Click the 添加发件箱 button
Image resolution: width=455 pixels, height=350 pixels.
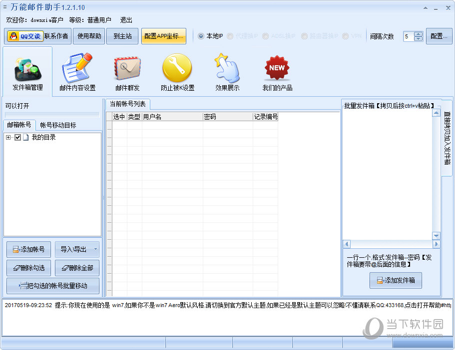(396, 280)
